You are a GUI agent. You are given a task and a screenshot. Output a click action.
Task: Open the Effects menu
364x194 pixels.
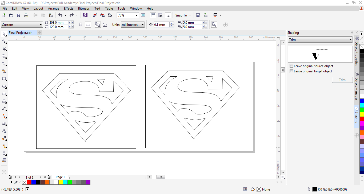pyautogui.click(x=69, y=9)
